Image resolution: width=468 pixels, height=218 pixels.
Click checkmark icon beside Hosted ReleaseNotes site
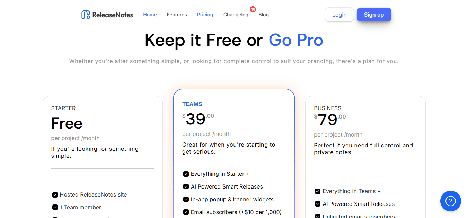tap(55, 195)
